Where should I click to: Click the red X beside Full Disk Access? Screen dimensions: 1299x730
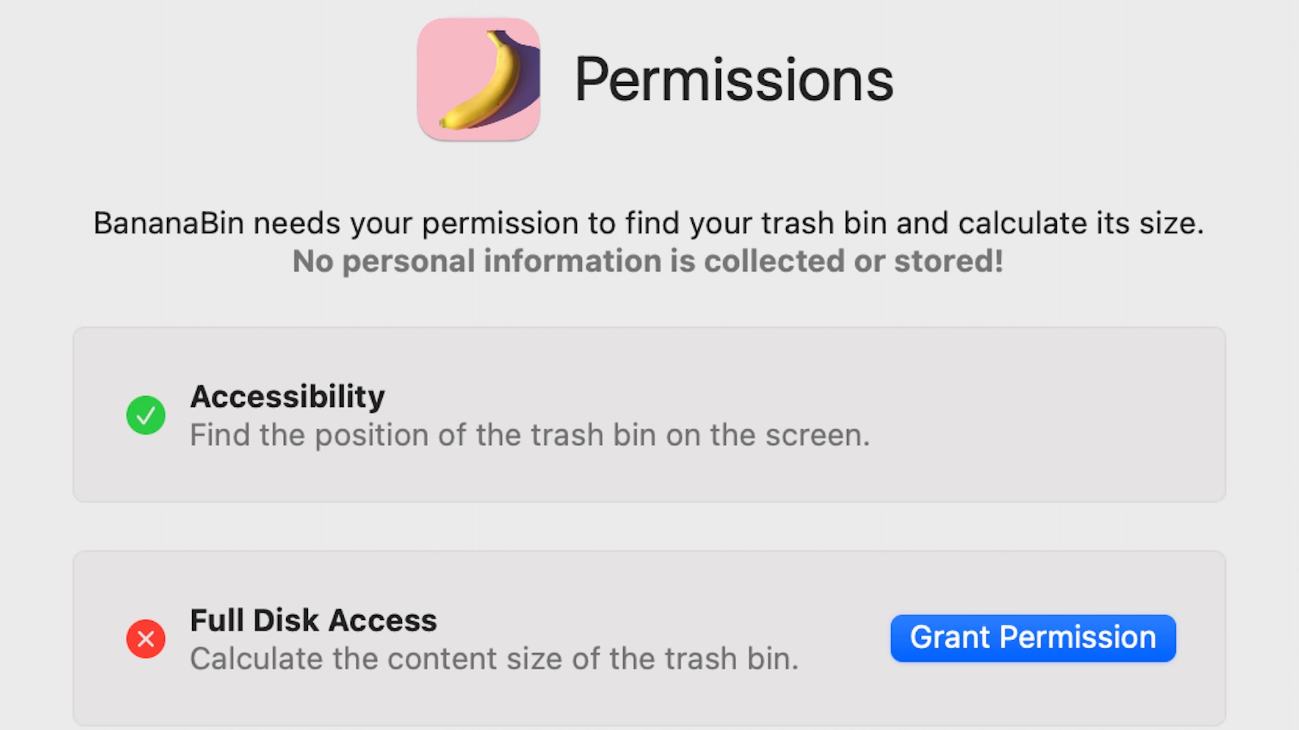pos(145,639)
